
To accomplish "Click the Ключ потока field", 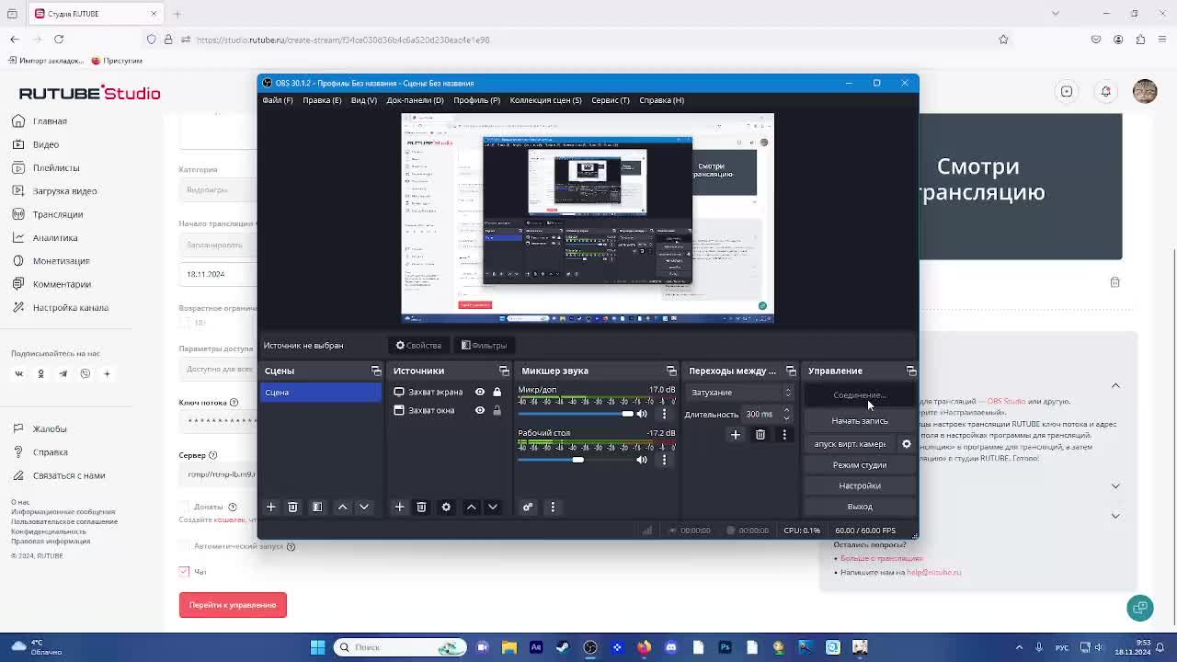I will pyautogui.click(x=218, y=421).
